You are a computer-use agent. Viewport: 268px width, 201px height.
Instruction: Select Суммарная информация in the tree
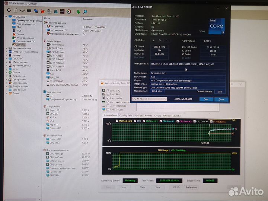click(x=27, y=20)
